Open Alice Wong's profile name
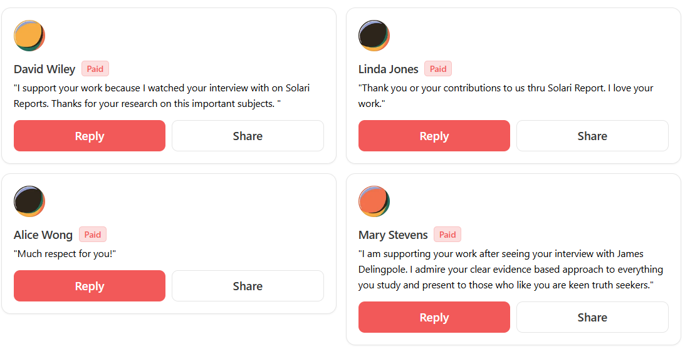 click(43, 235)
